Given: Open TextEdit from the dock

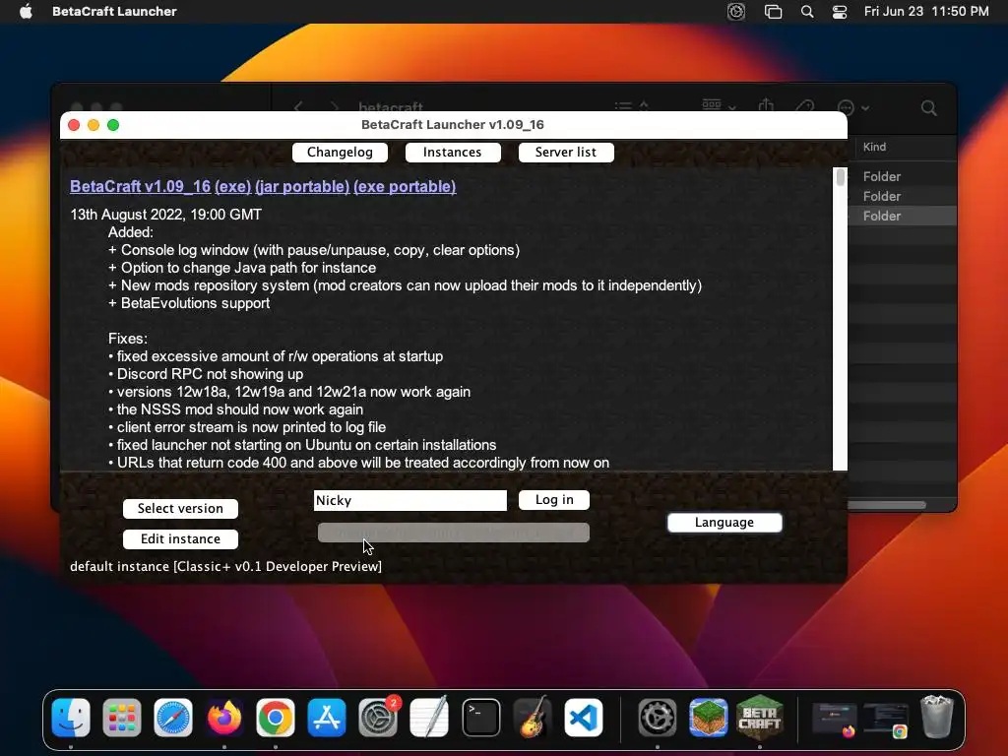Looking at the screenshot, I should (429, 717).
